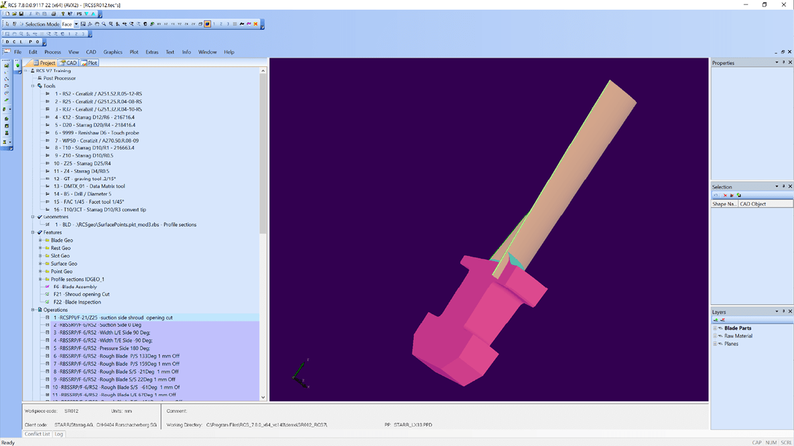Expand the Raw Material layer
Image resolution: width=794 pixels, height=446 pixels.
point(715,336)
